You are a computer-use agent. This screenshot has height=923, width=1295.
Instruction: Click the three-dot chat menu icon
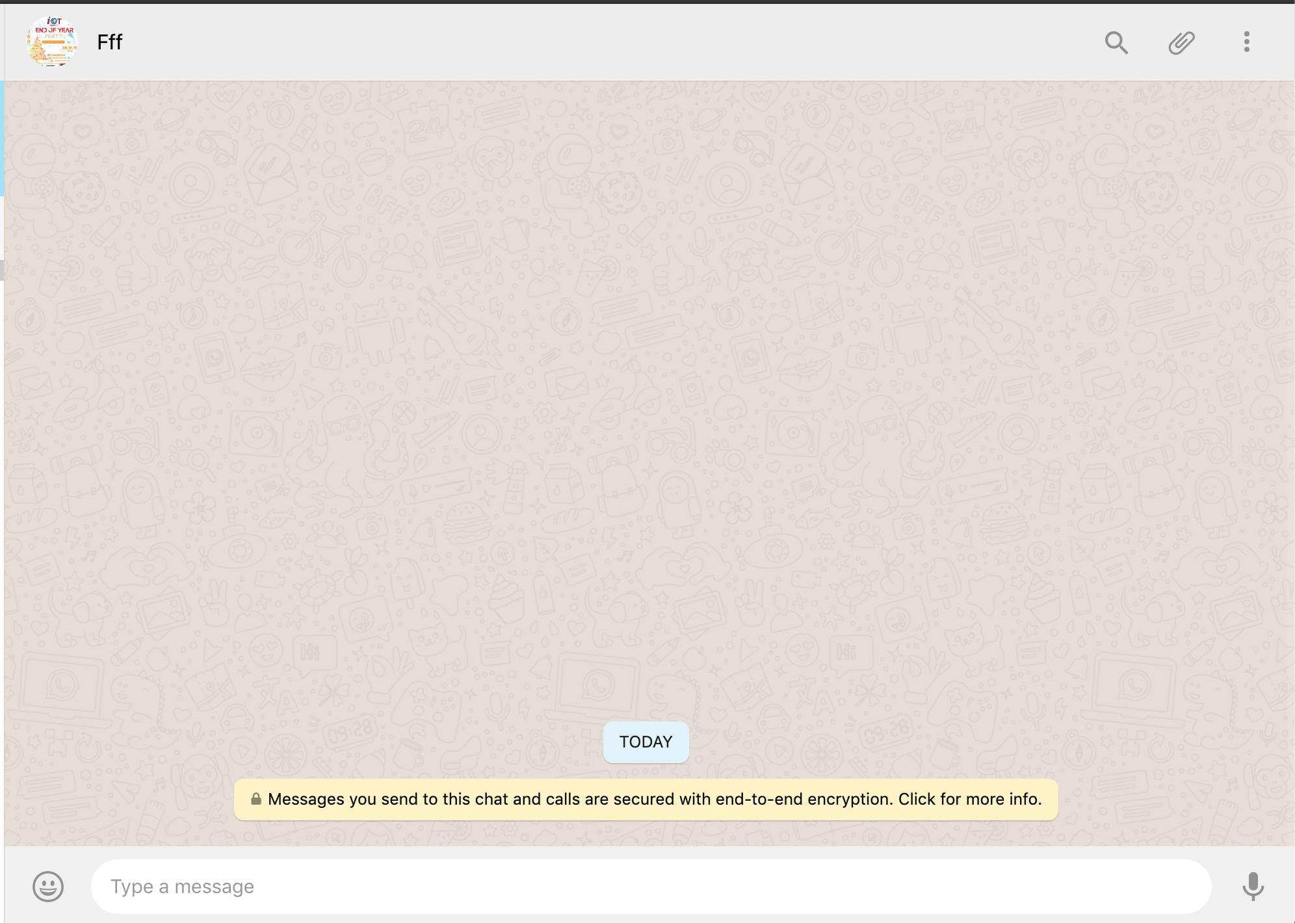(1246, 42)
